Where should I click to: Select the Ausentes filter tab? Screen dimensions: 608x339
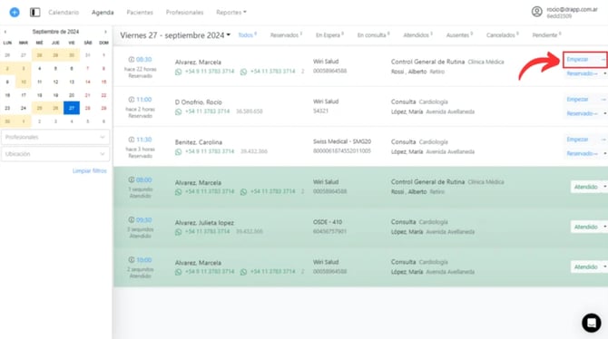click(459, 34)
